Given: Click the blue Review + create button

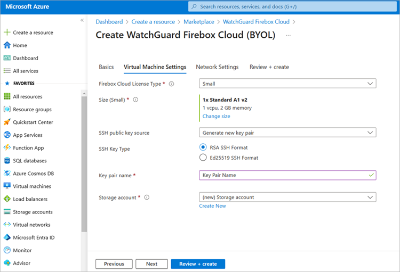Looking at the screenshot, I should pyautogui.click(x=198, y=264).
